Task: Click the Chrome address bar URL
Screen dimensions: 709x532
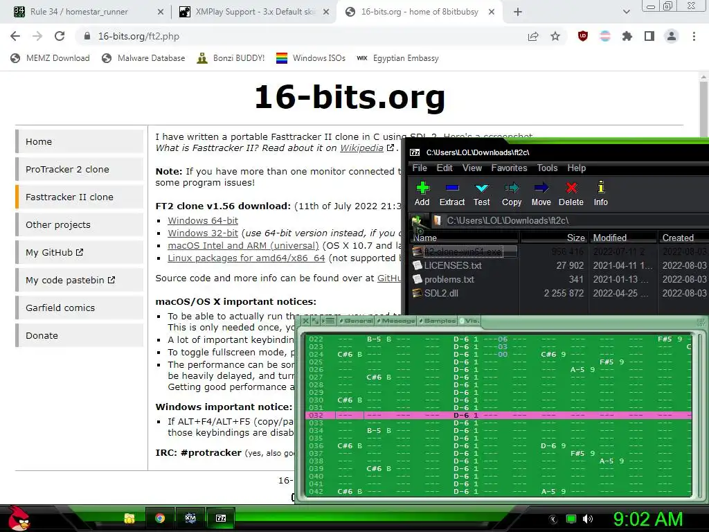Action: pos(138,36)
